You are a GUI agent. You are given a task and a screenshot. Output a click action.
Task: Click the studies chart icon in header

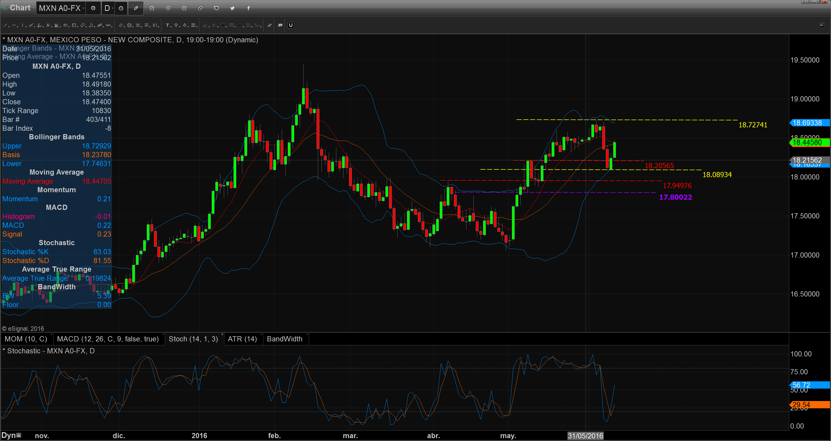(152, 8)
